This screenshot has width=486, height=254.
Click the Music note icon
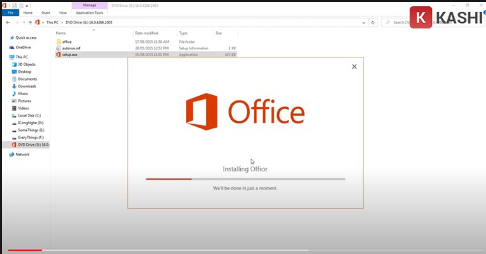point(14,94)
